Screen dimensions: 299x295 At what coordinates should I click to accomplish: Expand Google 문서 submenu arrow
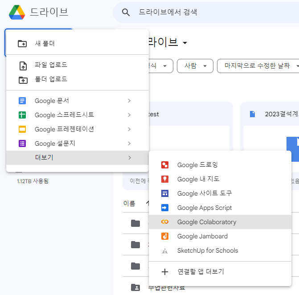(129, 101)
